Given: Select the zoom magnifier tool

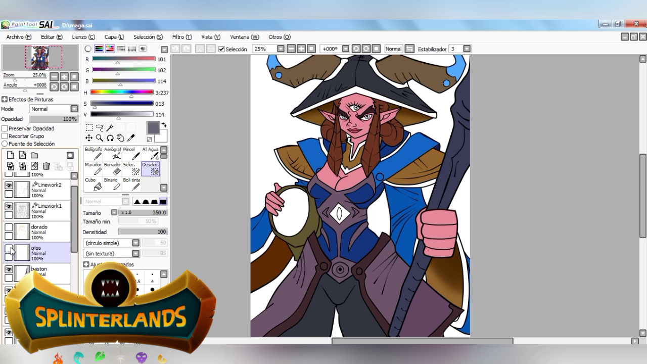Looking at the screenshot, I should pyautogui.click(x=100, y=138).
